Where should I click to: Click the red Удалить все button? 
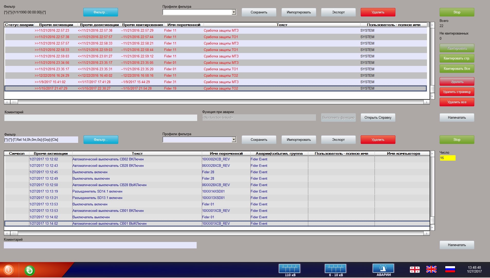pyautogui.click(x=457, y=102)
